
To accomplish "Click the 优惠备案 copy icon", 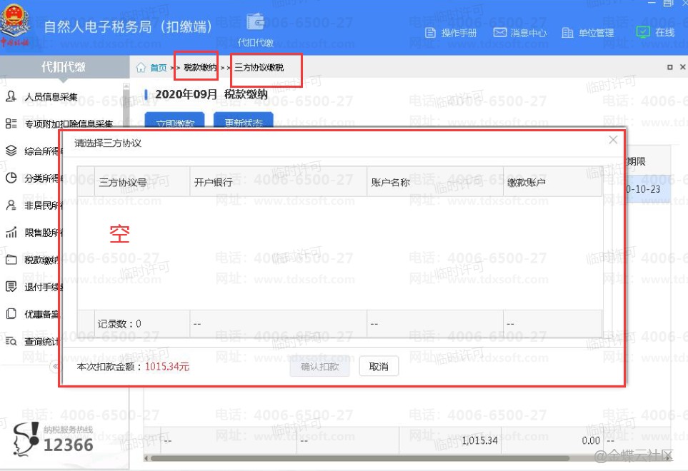I will (x=11, y=314).
